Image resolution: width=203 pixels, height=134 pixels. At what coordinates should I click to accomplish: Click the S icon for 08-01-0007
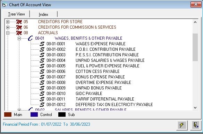coord(42,77)
